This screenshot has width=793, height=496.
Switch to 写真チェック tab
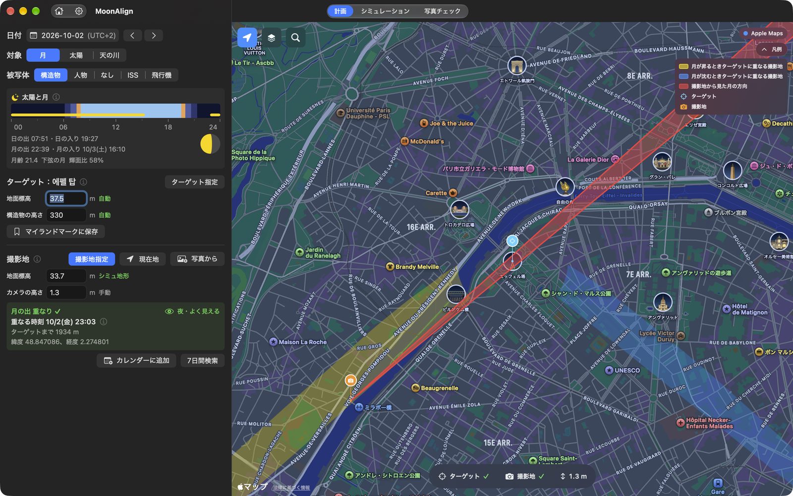coord(442,11)
